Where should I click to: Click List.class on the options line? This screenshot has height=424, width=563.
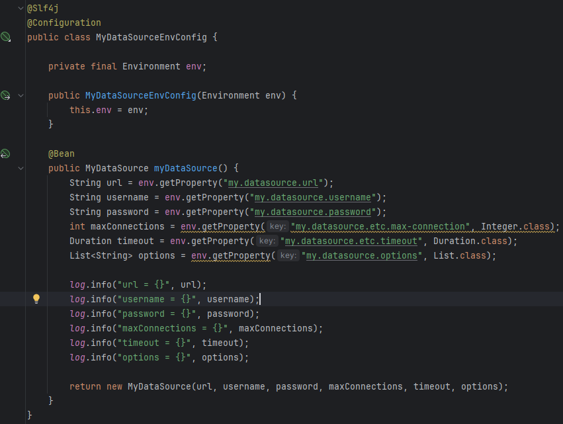(460, 255)
